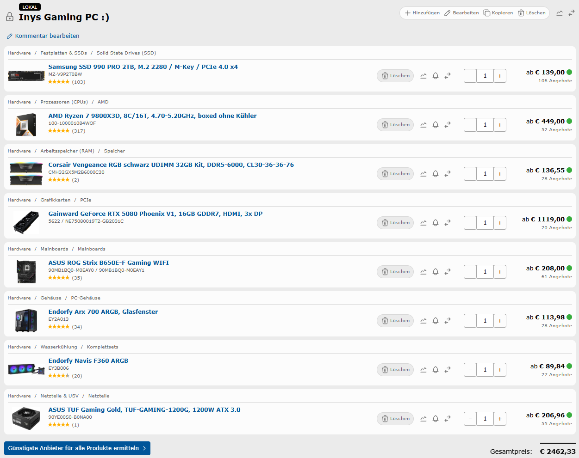Click Günstigste Anbieter für alle Produkte ermitteln
The image size is (579, 458).
tap(77, 448)
